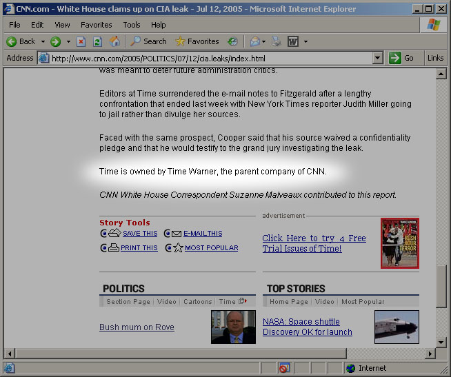Go to the Home page icon
This screenshot has height=377, width=451.
click(114, 41)
